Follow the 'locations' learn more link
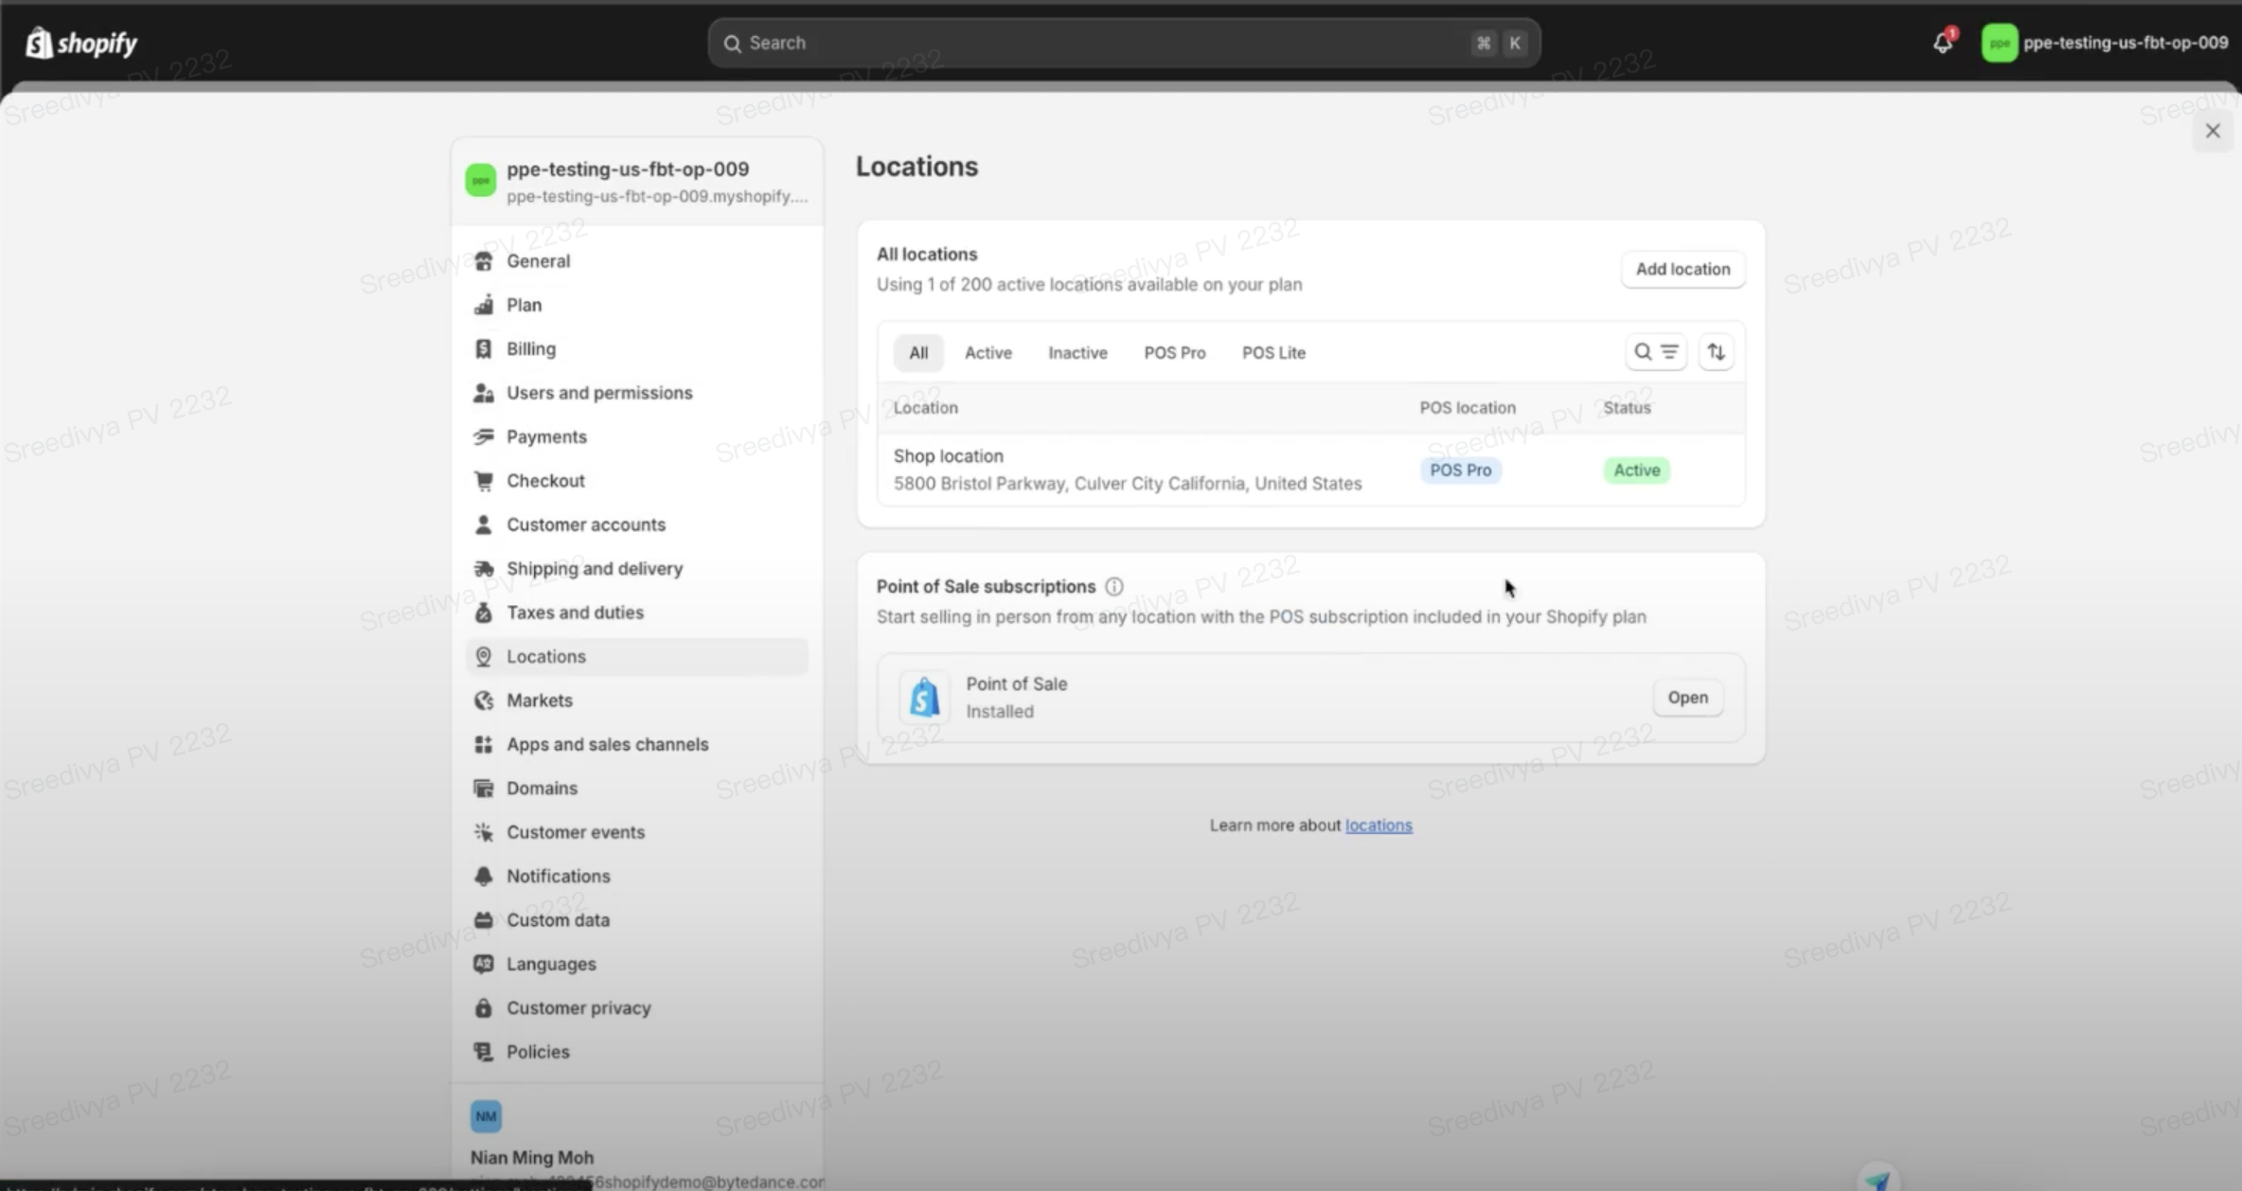This screenshot has width=2242, height=1191. pos(1379,826)
